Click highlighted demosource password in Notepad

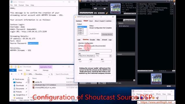(33, 43)
